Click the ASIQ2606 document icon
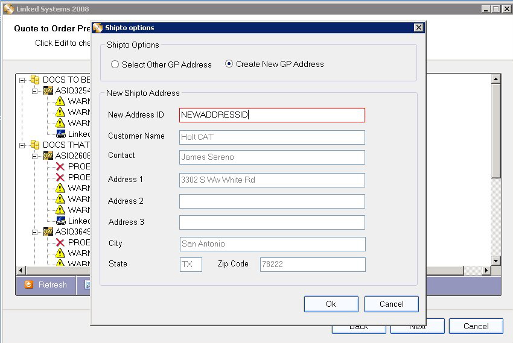The image size is (513, 343). (x=48, y=156)
